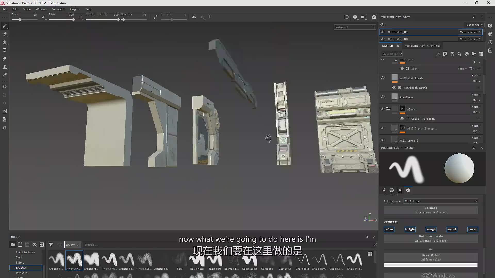
Task: Click the delete layer trash icon
Action: (481, 54)
